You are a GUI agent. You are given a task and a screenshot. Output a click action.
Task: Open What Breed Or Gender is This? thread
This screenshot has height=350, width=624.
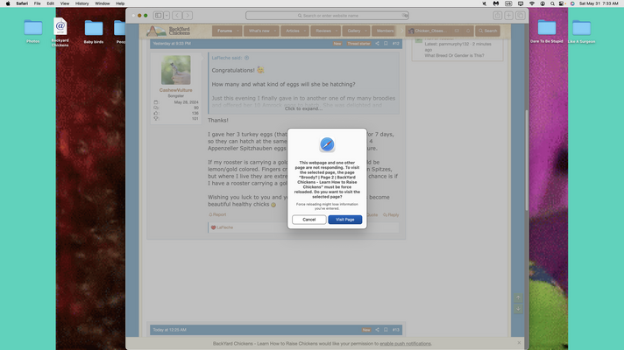(454, 56)
